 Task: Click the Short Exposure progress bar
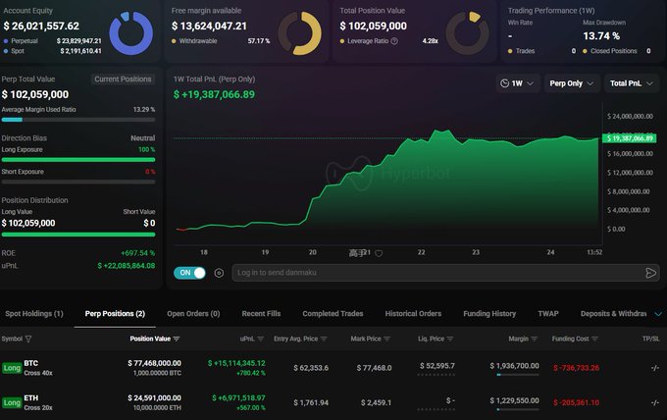[x=78, y=183]
